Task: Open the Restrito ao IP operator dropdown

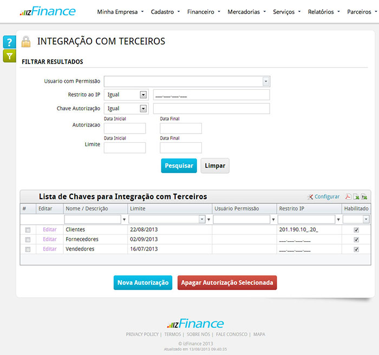Action: tap(143, 95)
